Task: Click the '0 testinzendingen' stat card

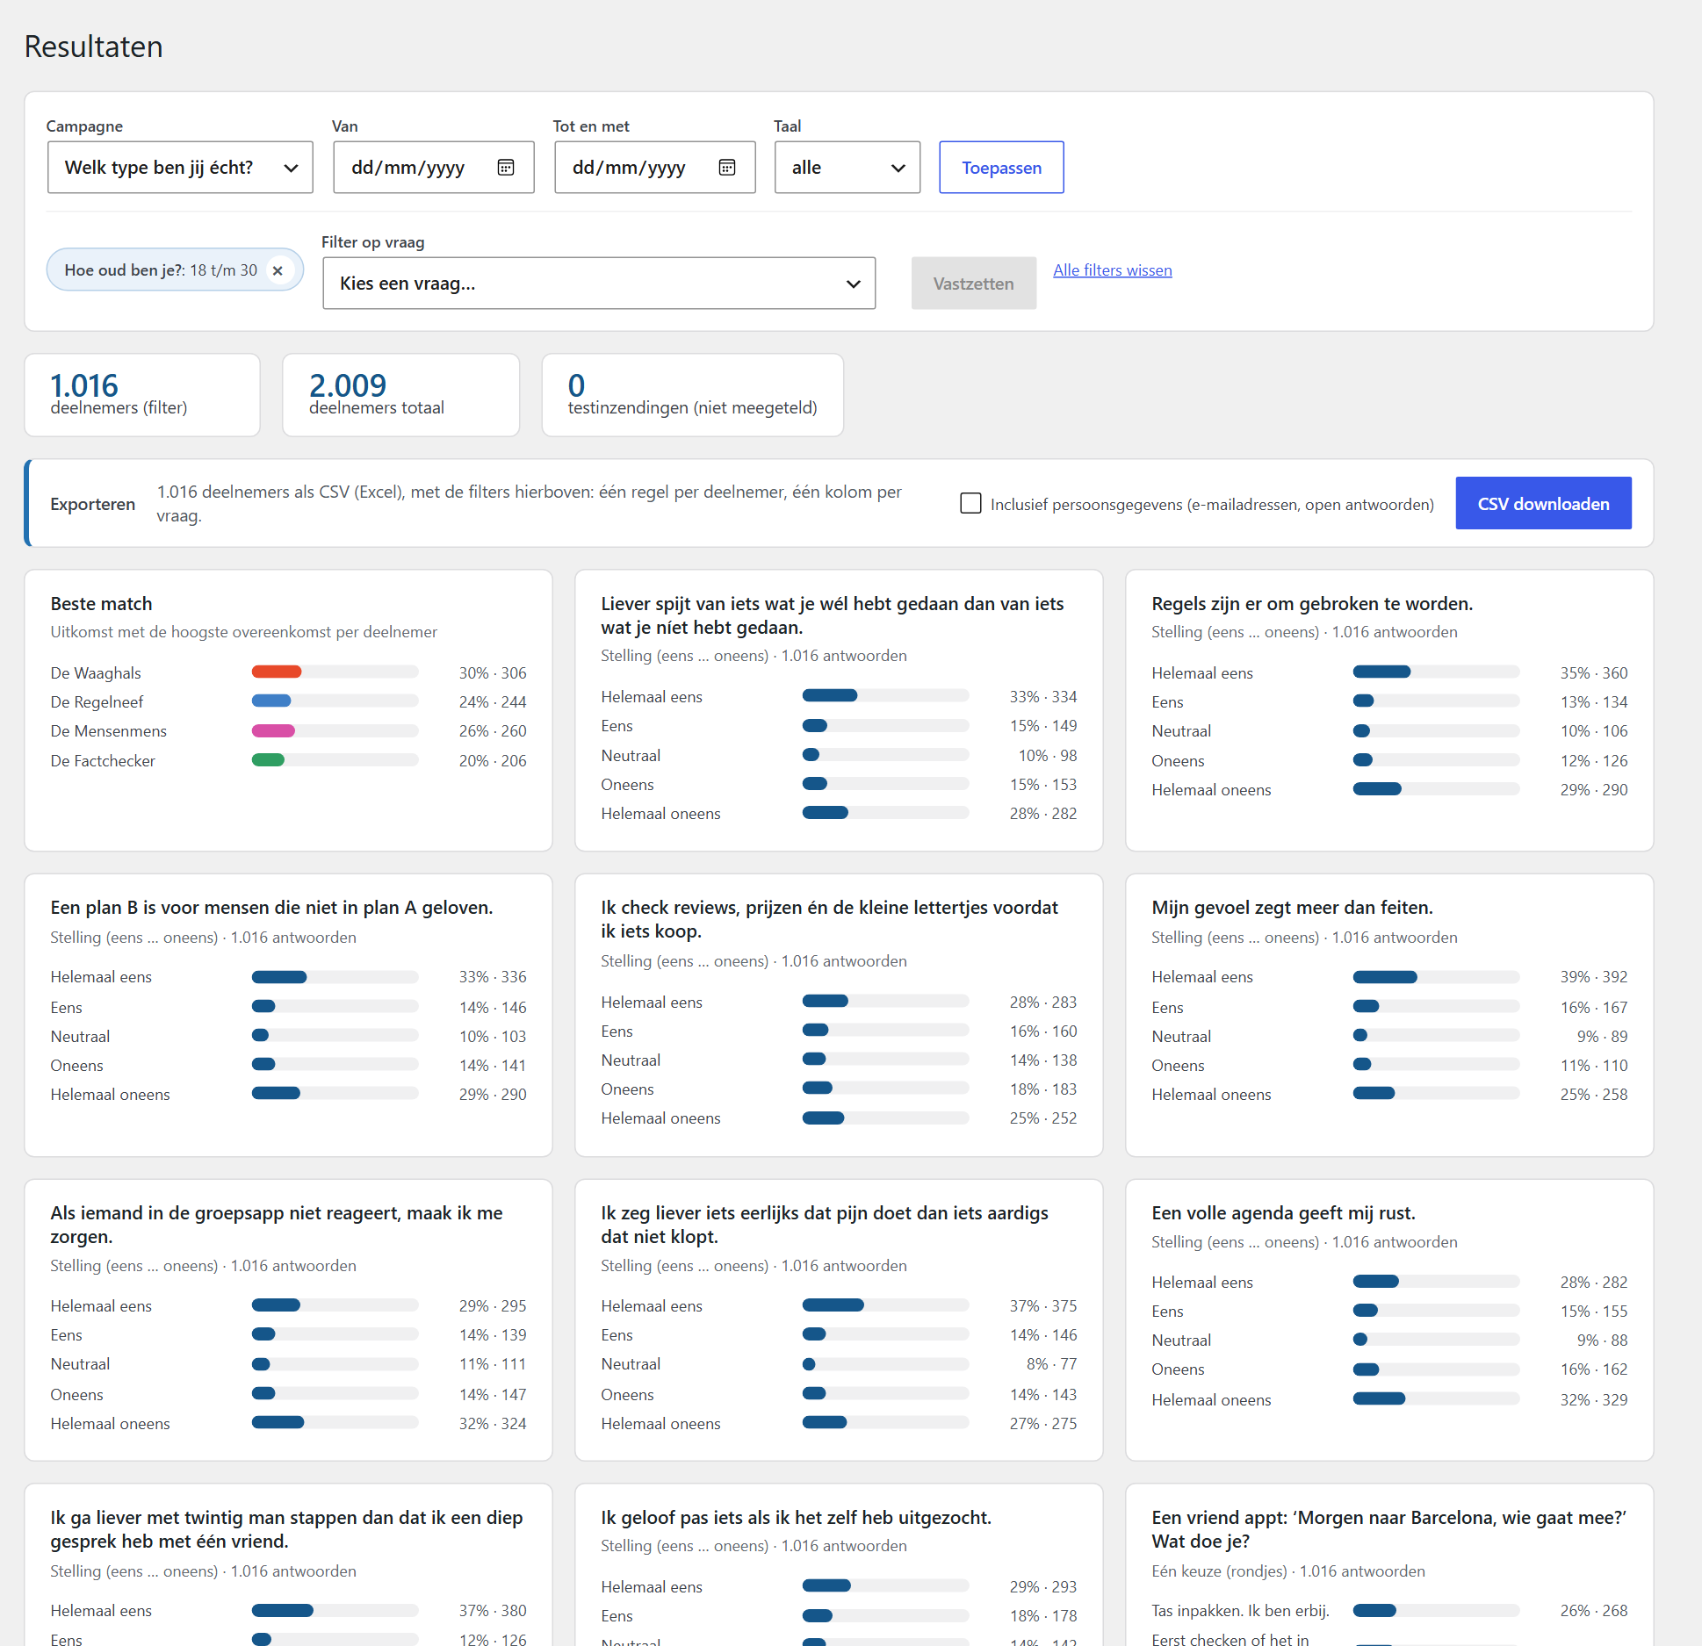Action: [x=693, y=395]
